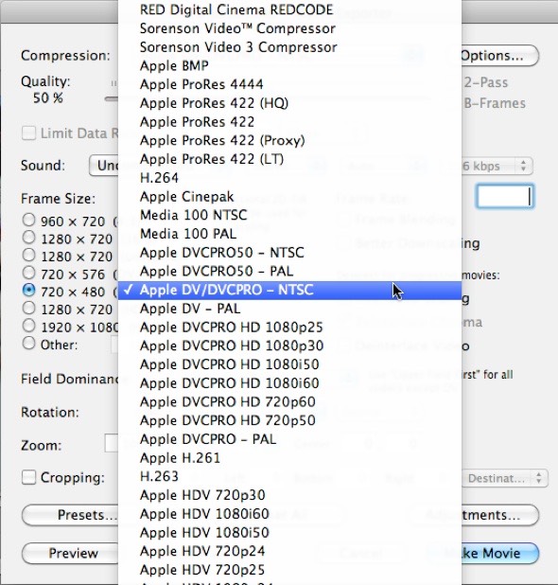558x585 pixels.
Task: Open compression Options dialog
Action: (499, 56)
